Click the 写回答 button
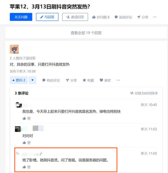168x173 pixels. (x=47, y=17)
